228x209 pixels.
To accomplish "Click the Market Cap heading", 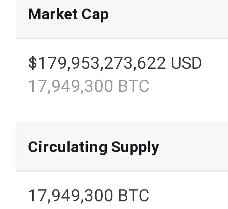I will (x=68, y=15).
